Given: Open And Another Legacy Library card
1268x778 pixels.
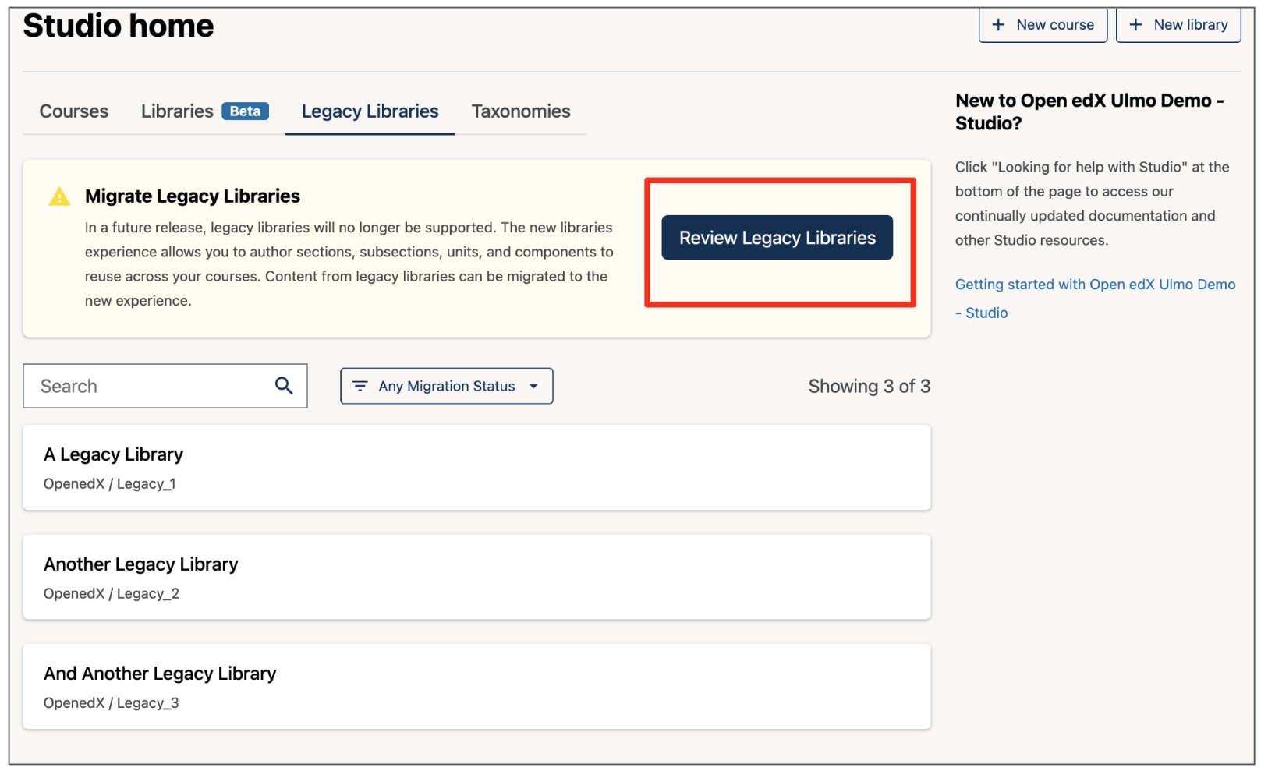Looking at the screenshot, I should click(x=477, y=685).
